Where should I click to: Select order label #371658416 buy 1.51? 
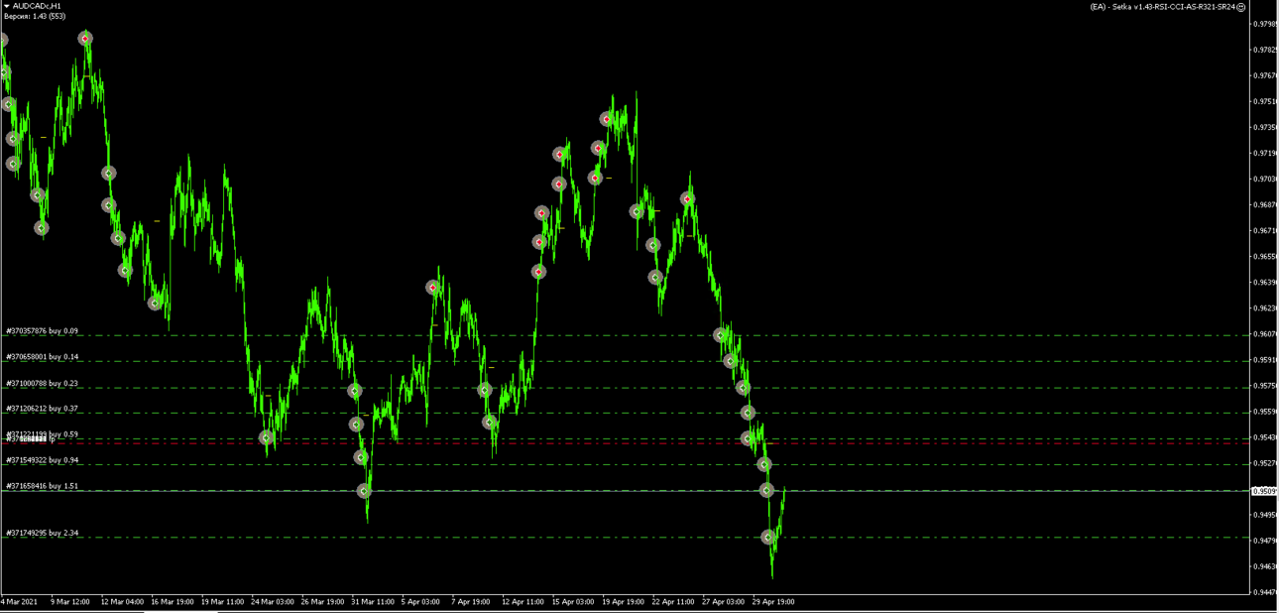[x=43, y=486]
